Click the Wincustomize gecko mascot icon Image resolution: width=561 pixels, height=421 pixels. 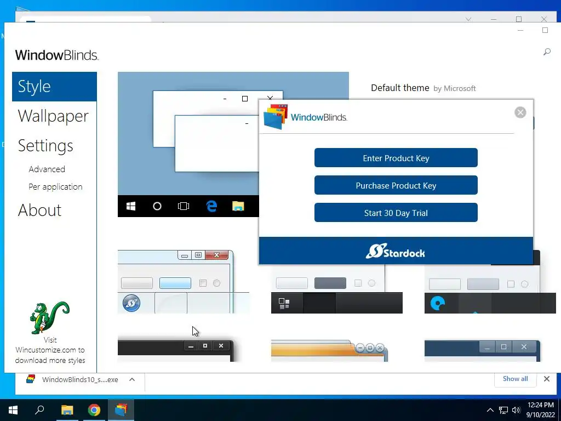tap(49, 317)
